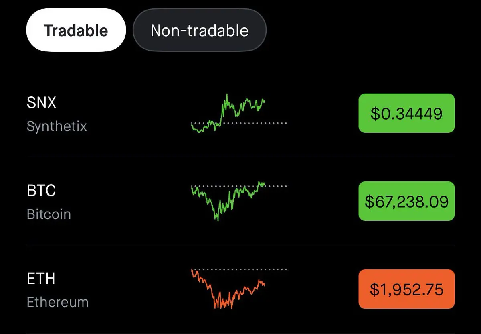Tap the Synthetix asset name
Screen dimensions: 481x334
[57, 126]
